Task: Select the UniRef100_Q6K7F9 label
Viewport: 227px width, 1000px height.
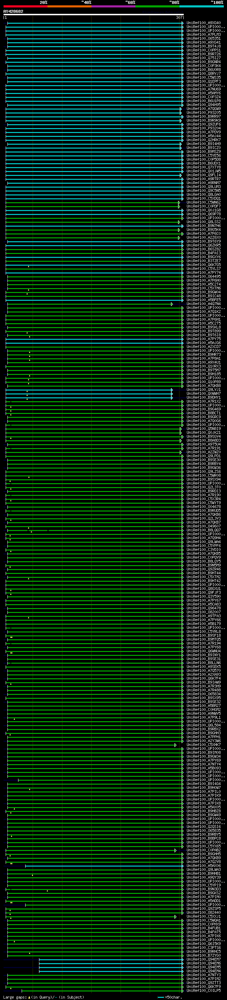Action: pos(203,987)
